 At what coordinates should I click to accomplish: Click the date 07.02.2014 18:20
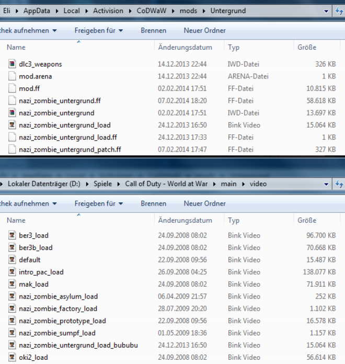coord(182,100)
